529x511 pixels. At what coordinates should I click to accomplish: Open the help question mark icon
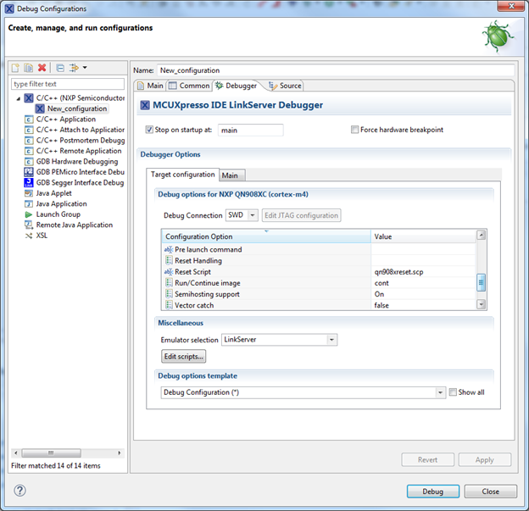coord(19,491)
